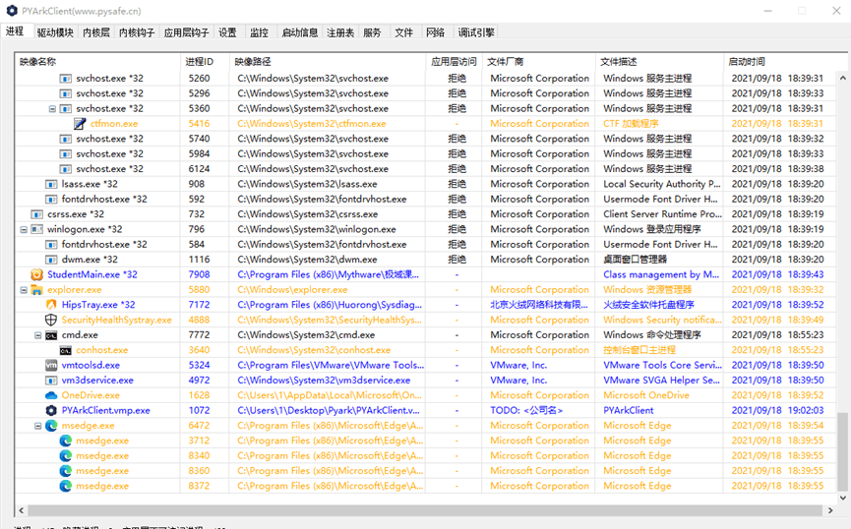This screenshot has height=529, width=851.
Task: Click the PYArkClient.vmp.exe gear icon
Action: coord(51,411)
